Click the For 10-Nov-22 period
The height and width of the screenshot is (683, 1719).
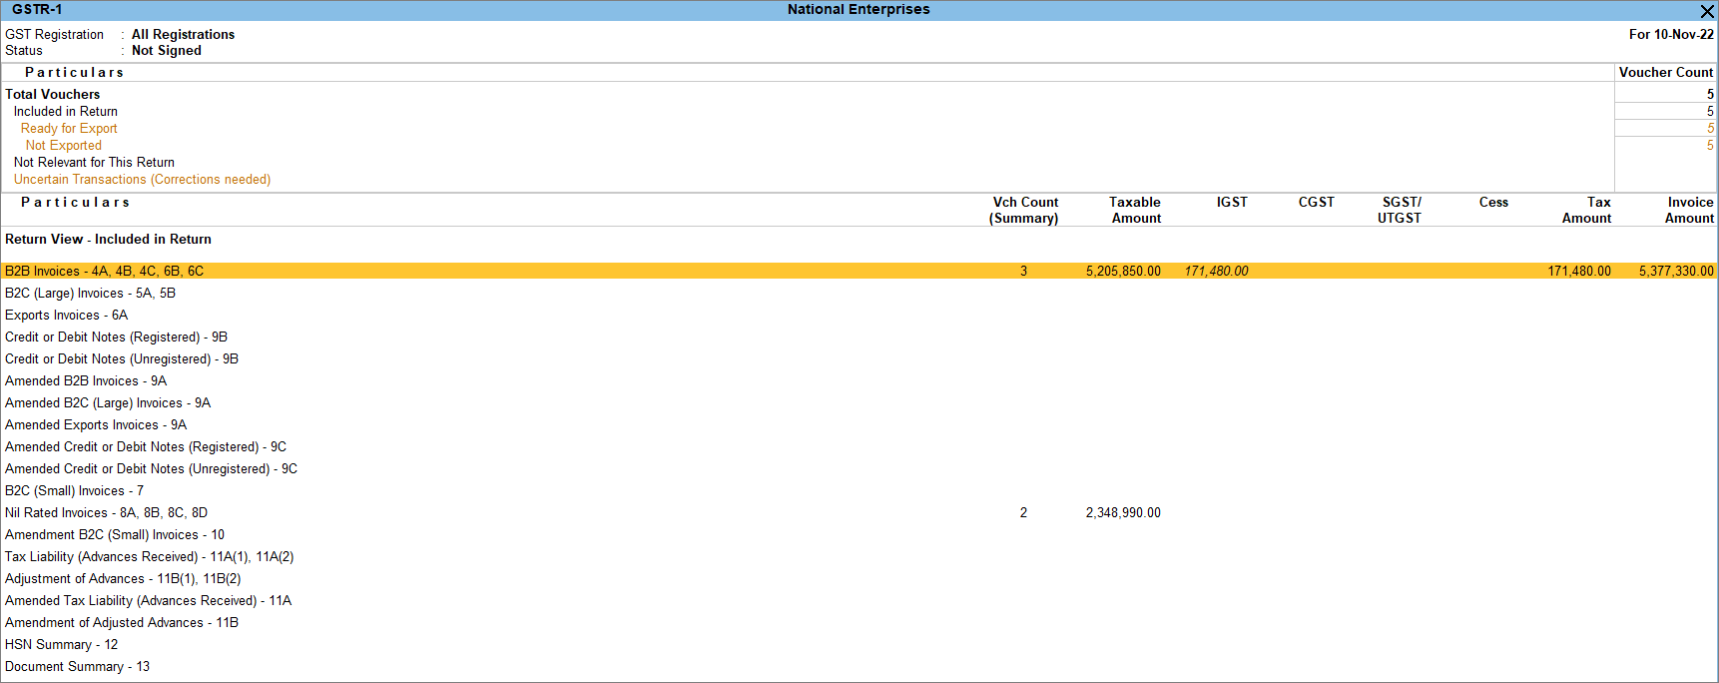click(1671, 34)
